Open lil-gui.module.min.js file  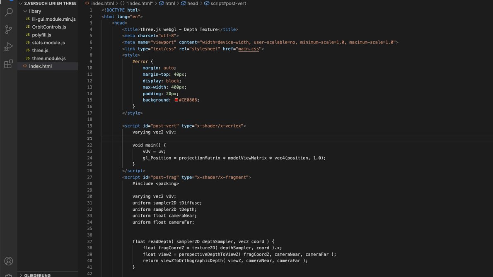(x=54, y=19)
